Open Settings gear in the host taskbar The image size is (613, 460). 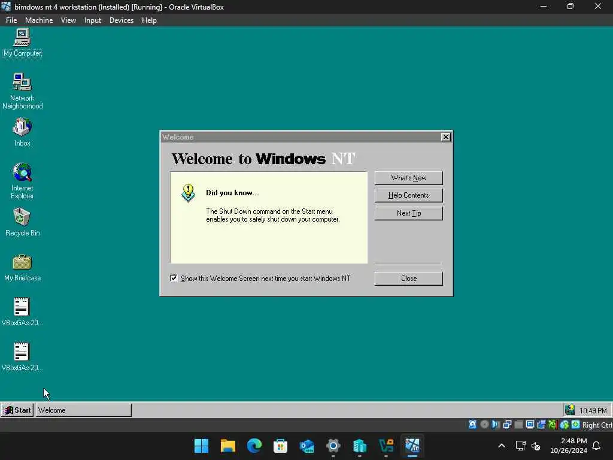point(333,446)
